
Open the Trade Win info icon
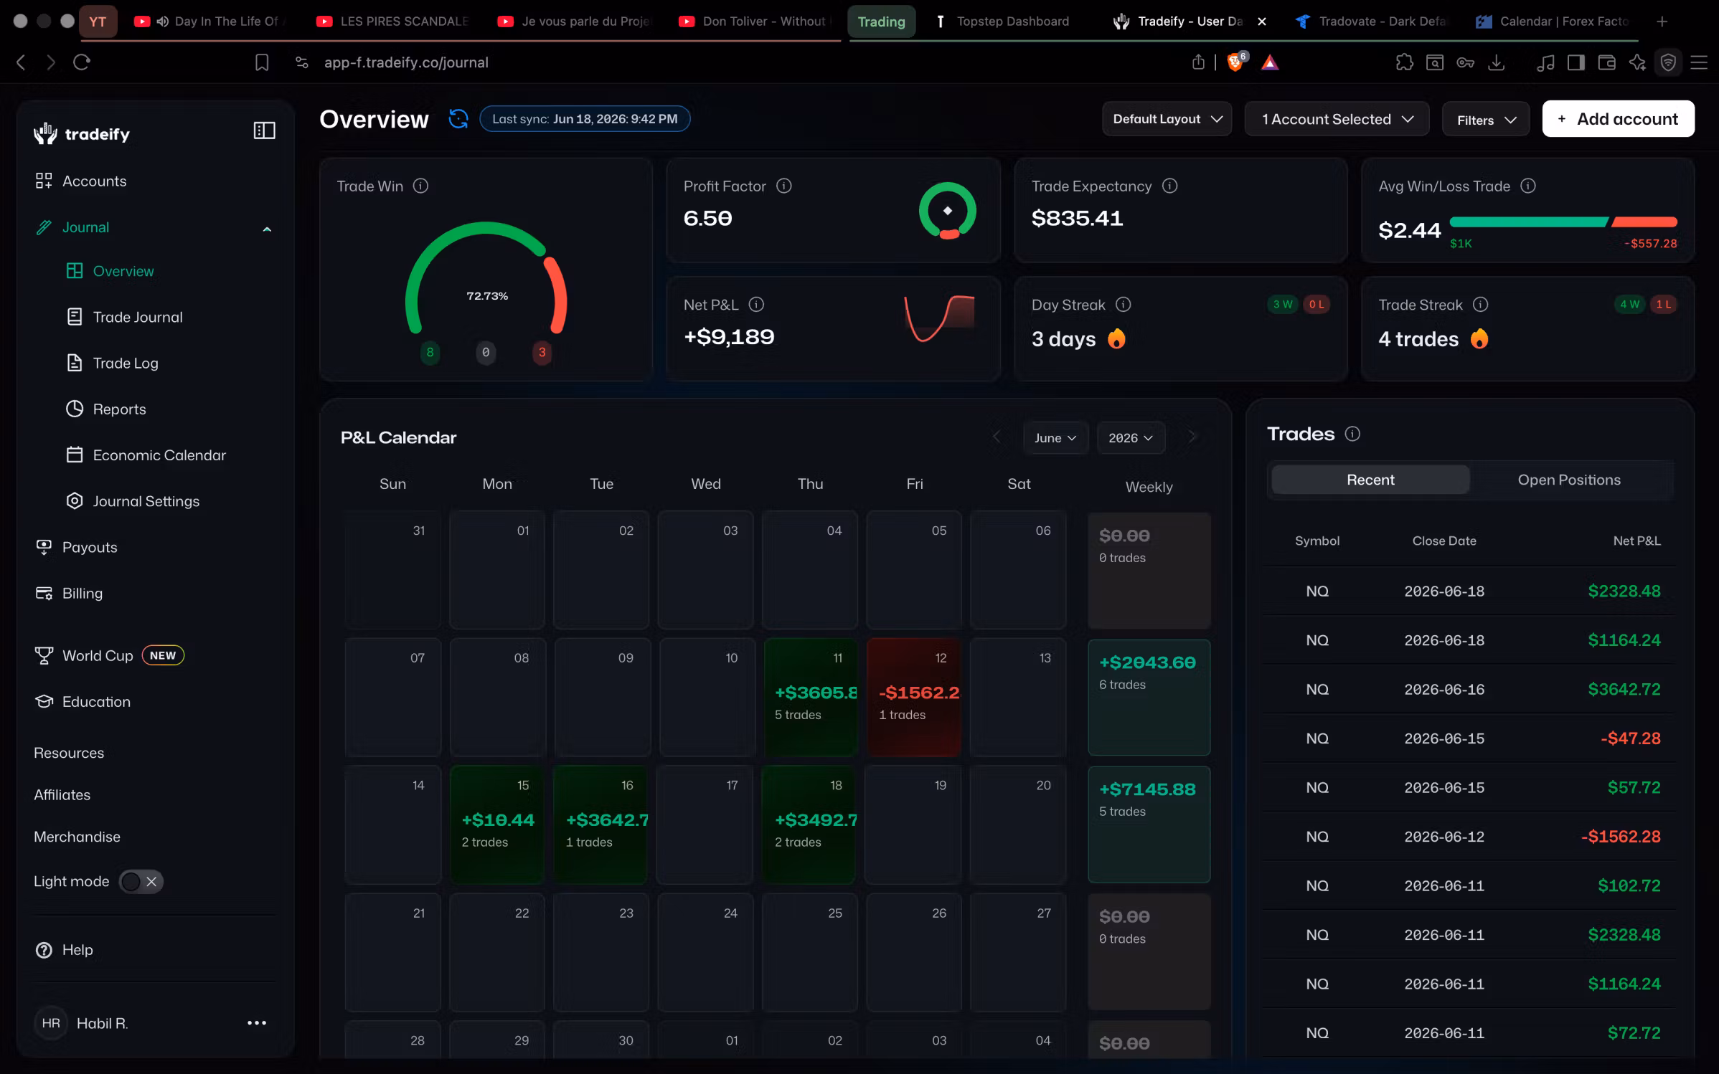coord(421,186)
